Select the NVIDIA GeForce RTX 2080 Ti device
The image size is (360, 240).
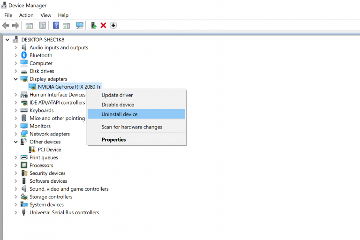point(69,87)
